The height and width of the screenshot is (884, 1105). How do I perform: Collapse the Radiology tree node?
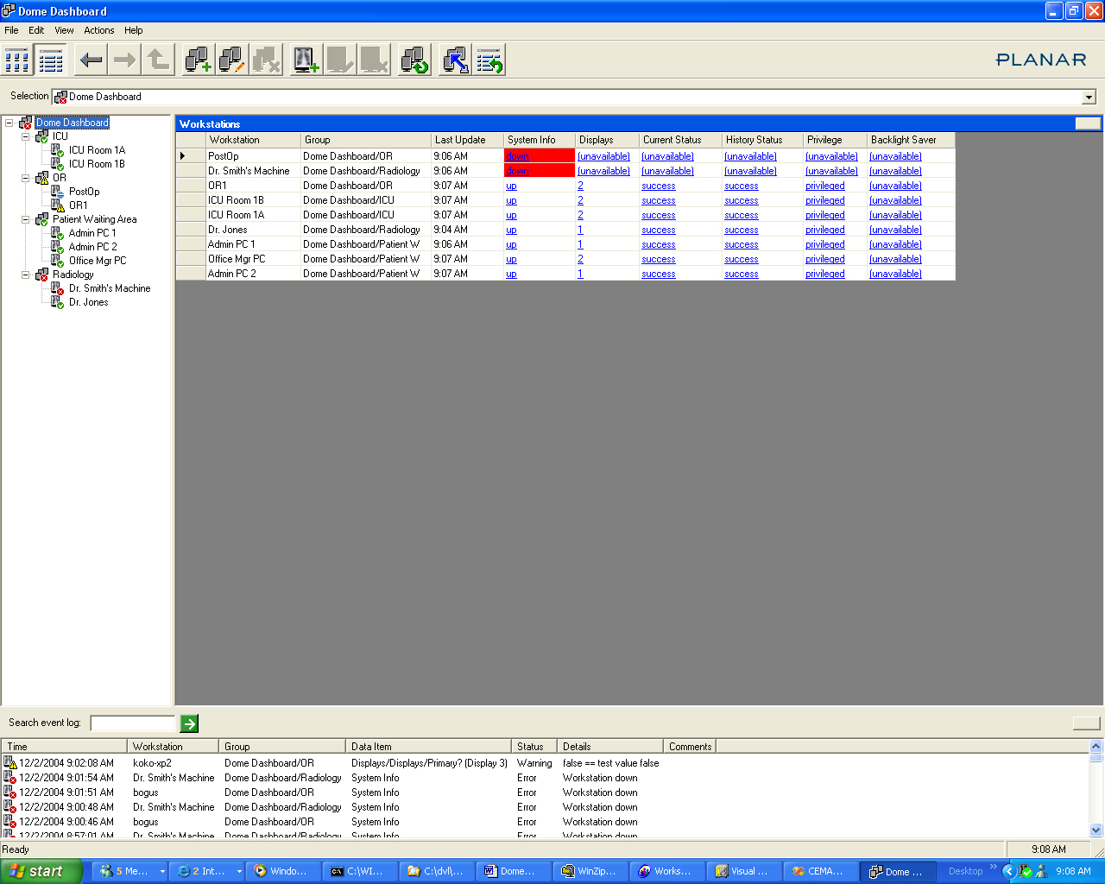click(26, 275)
